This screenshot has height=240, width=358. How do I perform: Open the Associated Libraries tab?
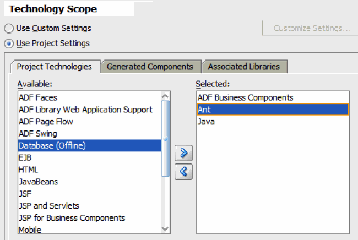[x=244, y=67]
